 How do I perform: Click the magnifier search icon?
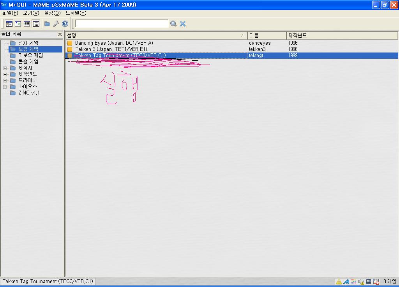[173, 24]
